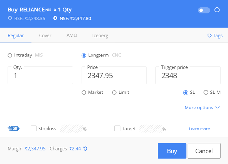Click the blue Buy button

click(x=172, y=151)
